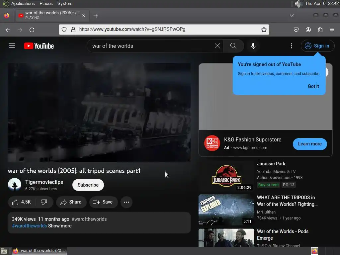Open a new browser tab
Viewport: 340px width, 255px height.
(96, 16)
